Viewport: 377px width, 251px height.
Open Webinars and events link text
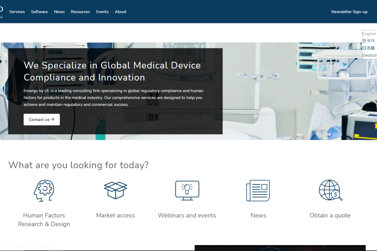(x=187, y=215)
